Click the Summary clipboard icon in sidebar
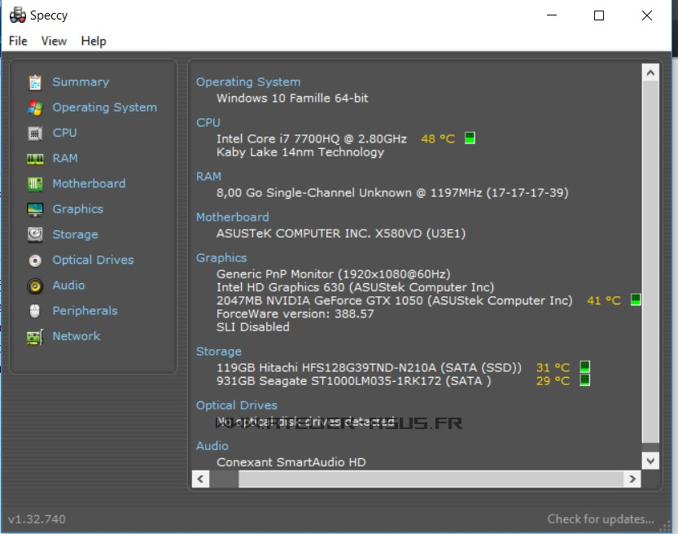 point(35,82)
